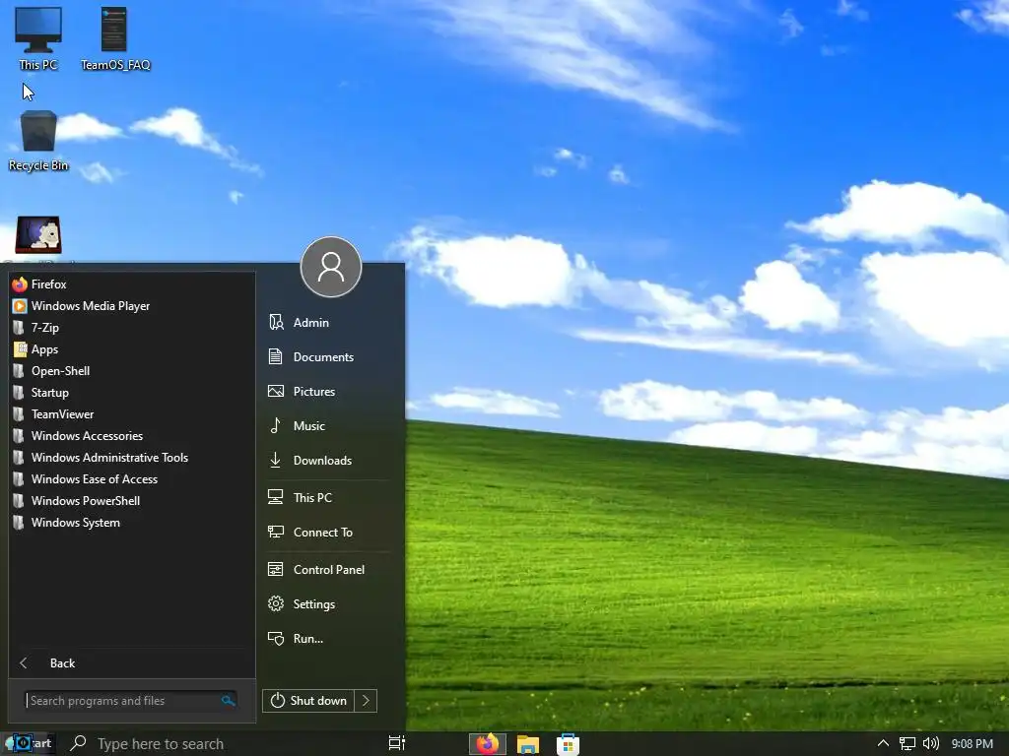This screenshot has height=756, width=1009.
Task: Expand the 7-Zip folder
Action: [132, 327]
